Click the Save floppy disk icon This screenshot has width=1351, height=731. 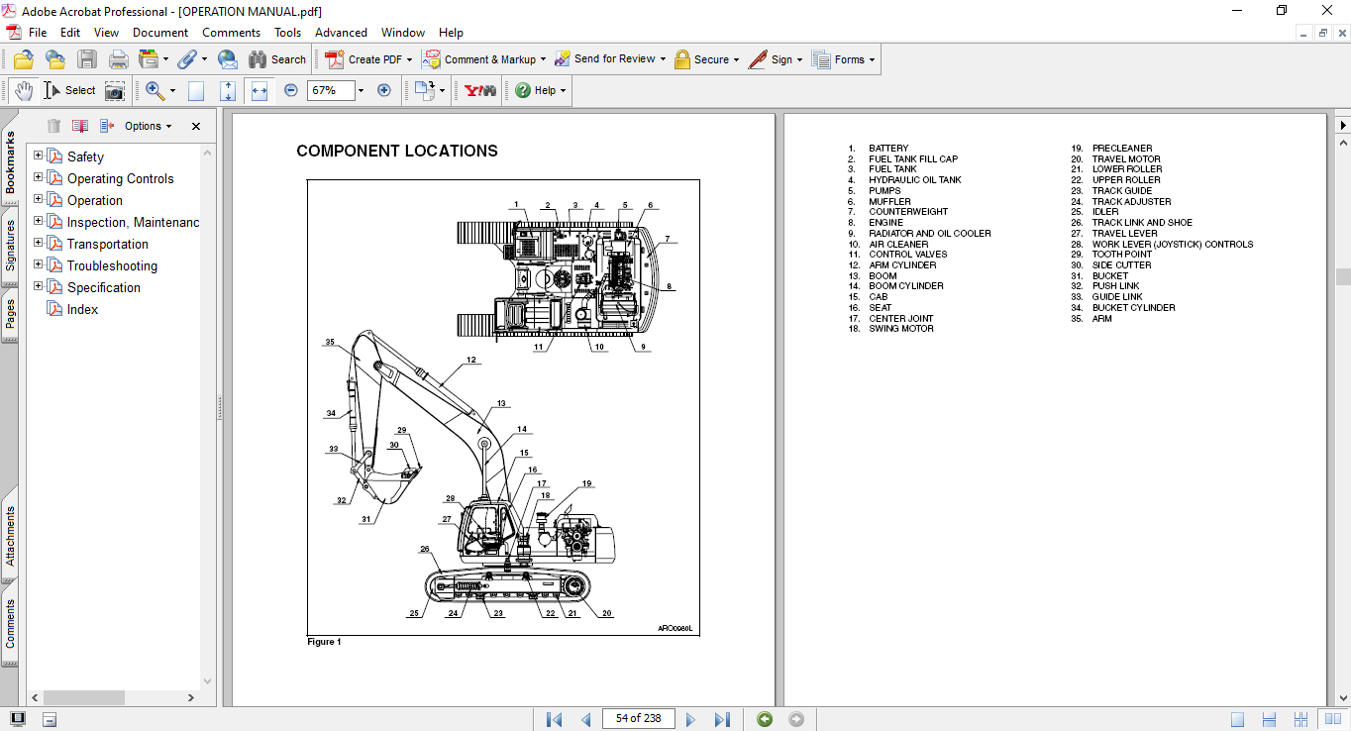pos(87,59)
